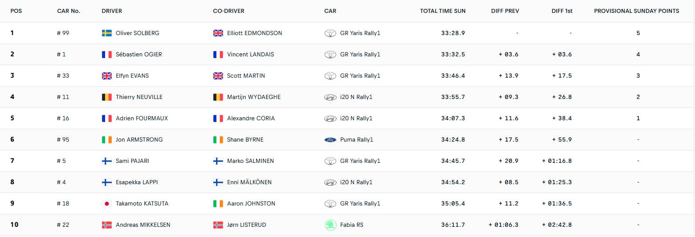Click the Hyundai logo in Neuville's row
The width and height of the screenshot is (695, 237).
[x=330, y=97]
